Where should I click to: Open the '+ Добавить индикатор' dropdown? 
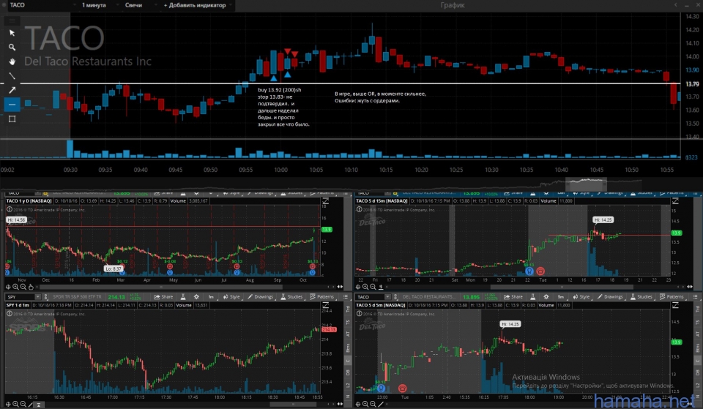[x=197, y=5]
